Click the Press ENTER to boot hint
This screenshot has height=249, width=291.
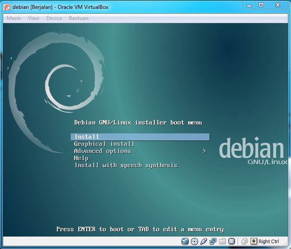coord(140,229)
